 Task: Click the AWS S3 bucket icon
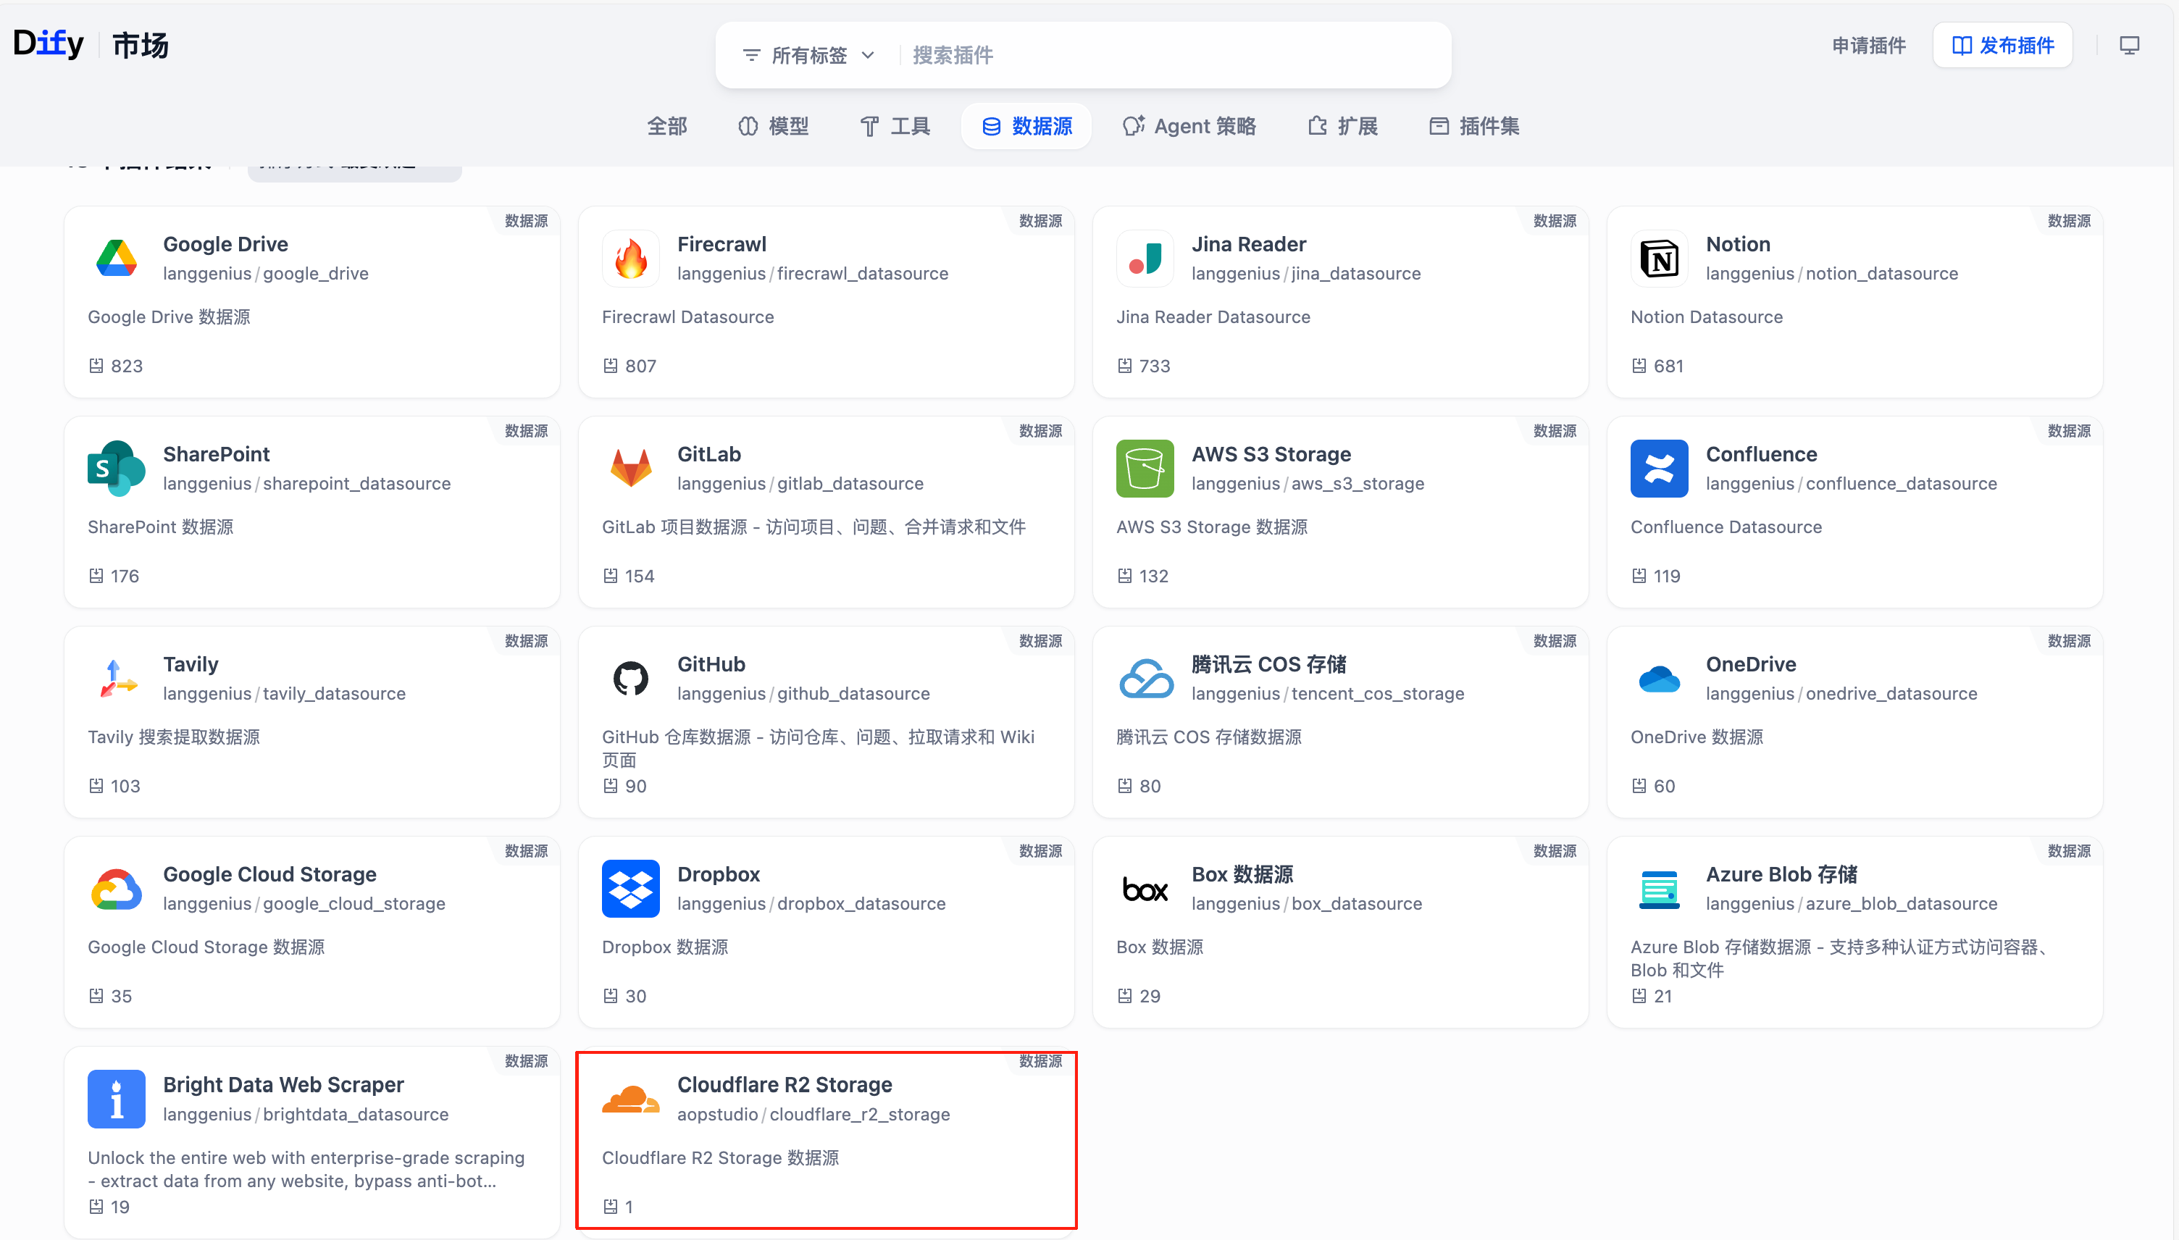coord(1145,468)
